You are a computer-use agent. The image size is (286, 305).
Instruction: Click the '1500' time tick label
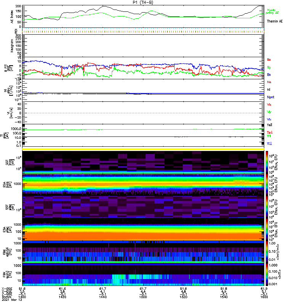[143, 297]
